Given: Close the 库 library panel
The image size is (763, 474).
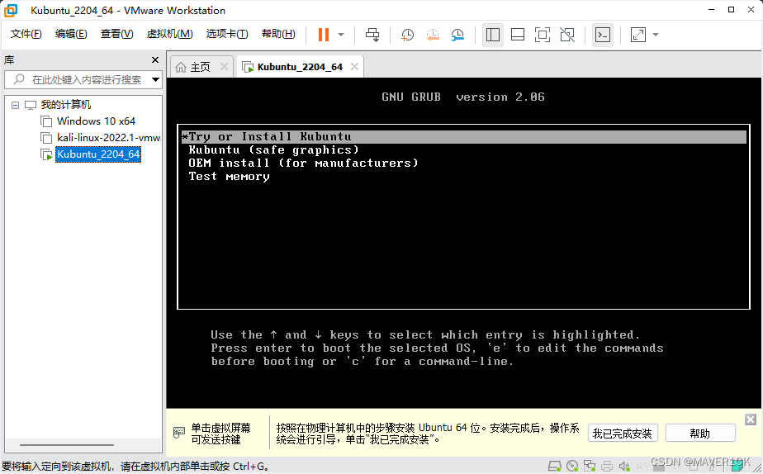Looking at the screenshot, I should coord(155,59).
